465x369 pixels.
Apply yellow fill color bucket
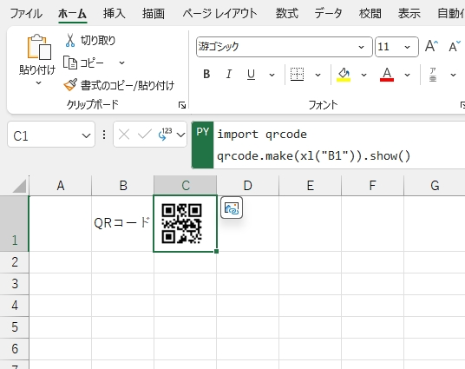click(x=344, y=74)
